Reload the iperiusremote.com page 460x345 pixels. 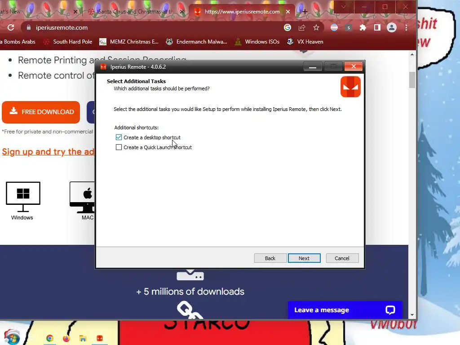tap(11, 27)
